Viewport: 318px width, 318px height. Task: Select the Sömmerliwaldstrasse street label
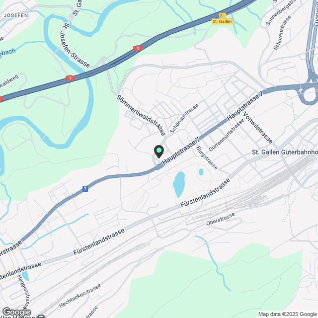[x=141, y=115]
